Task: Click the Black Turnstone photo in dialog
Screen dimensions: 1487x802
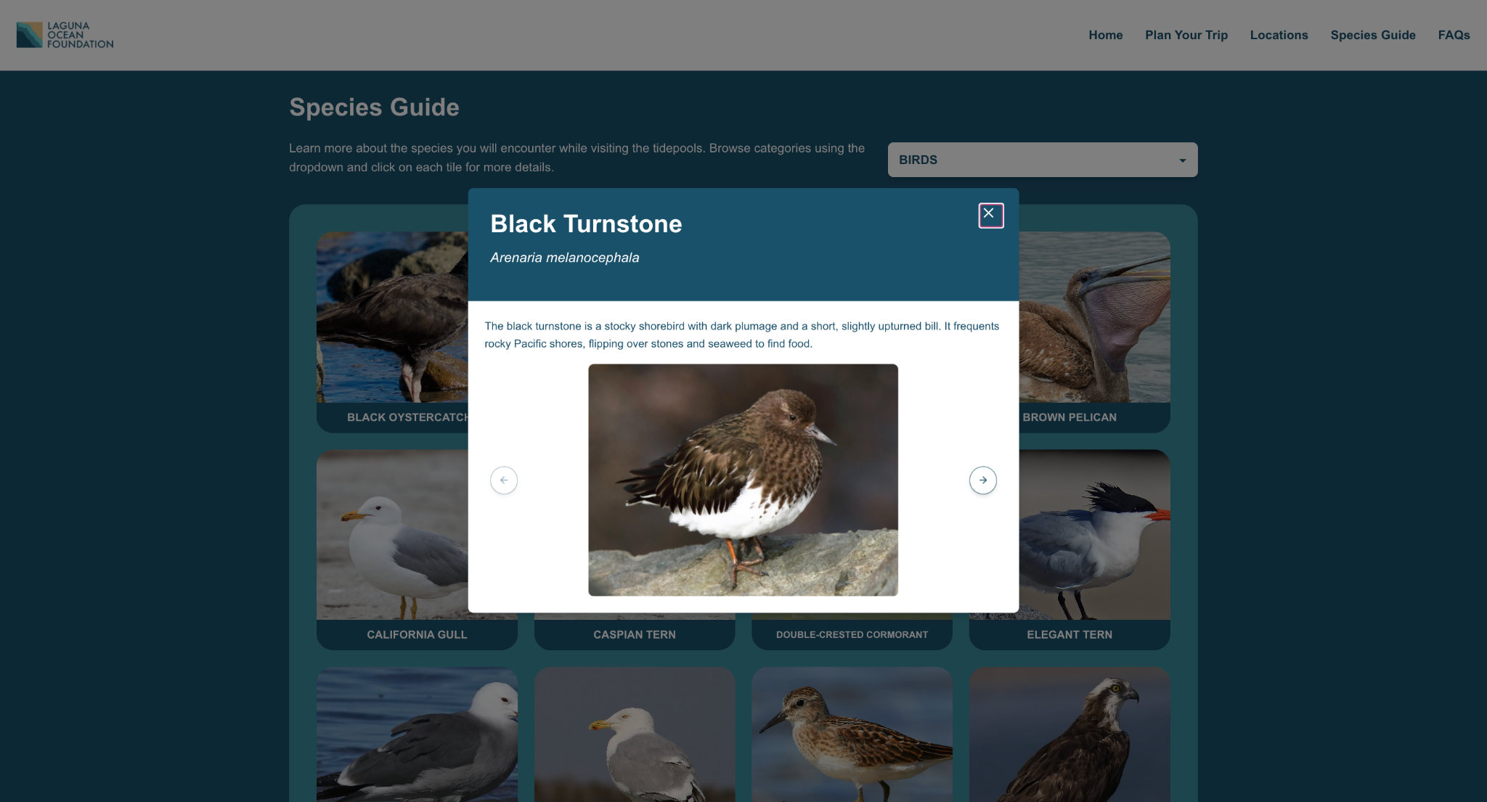Action: 743,480
